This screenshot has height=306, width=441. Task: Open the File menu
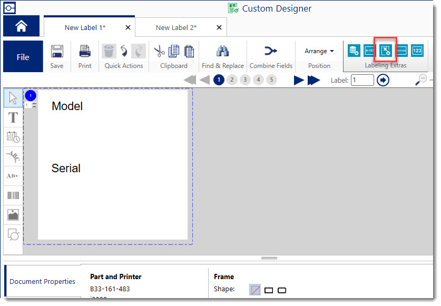point(23,57)
